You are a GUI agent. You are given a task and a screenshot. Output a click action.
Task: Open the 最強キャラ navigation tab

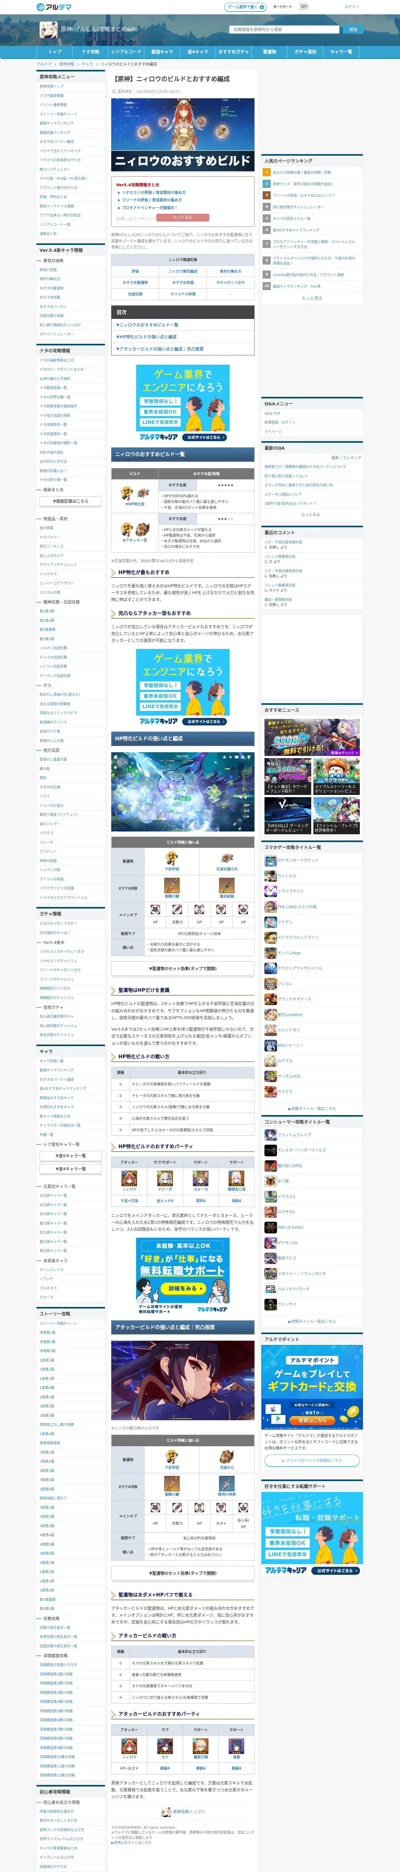(x=162, y=52)
